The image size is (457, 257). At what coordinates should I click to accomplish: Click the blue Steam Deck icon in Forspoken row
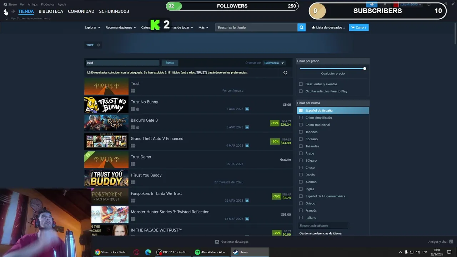pos(247,201)
